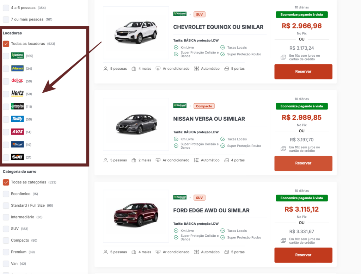Open the Chevrolet Equinox car photo
Screen dimensions: 361x274
click(x=136, y=32)
